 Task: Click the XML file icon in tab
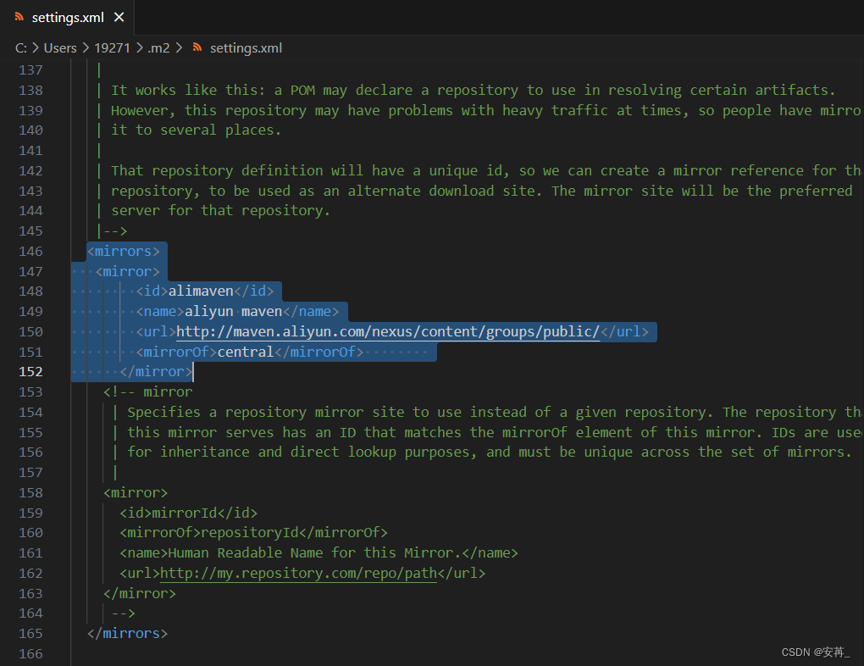tap(19, 17)
